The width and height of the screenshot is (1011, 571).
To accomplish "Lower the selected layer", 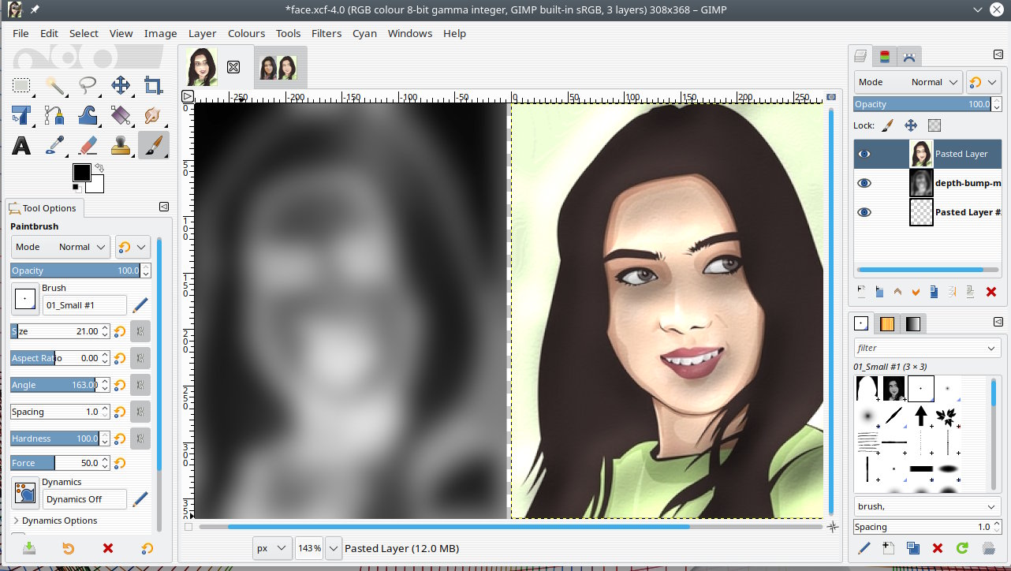I will [916, 292].
